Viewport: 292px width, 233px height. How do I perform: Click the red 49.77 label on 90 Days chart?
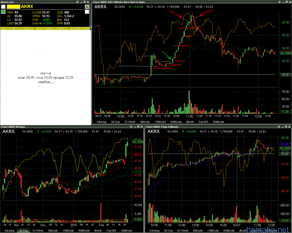click(x=137, y=155)
